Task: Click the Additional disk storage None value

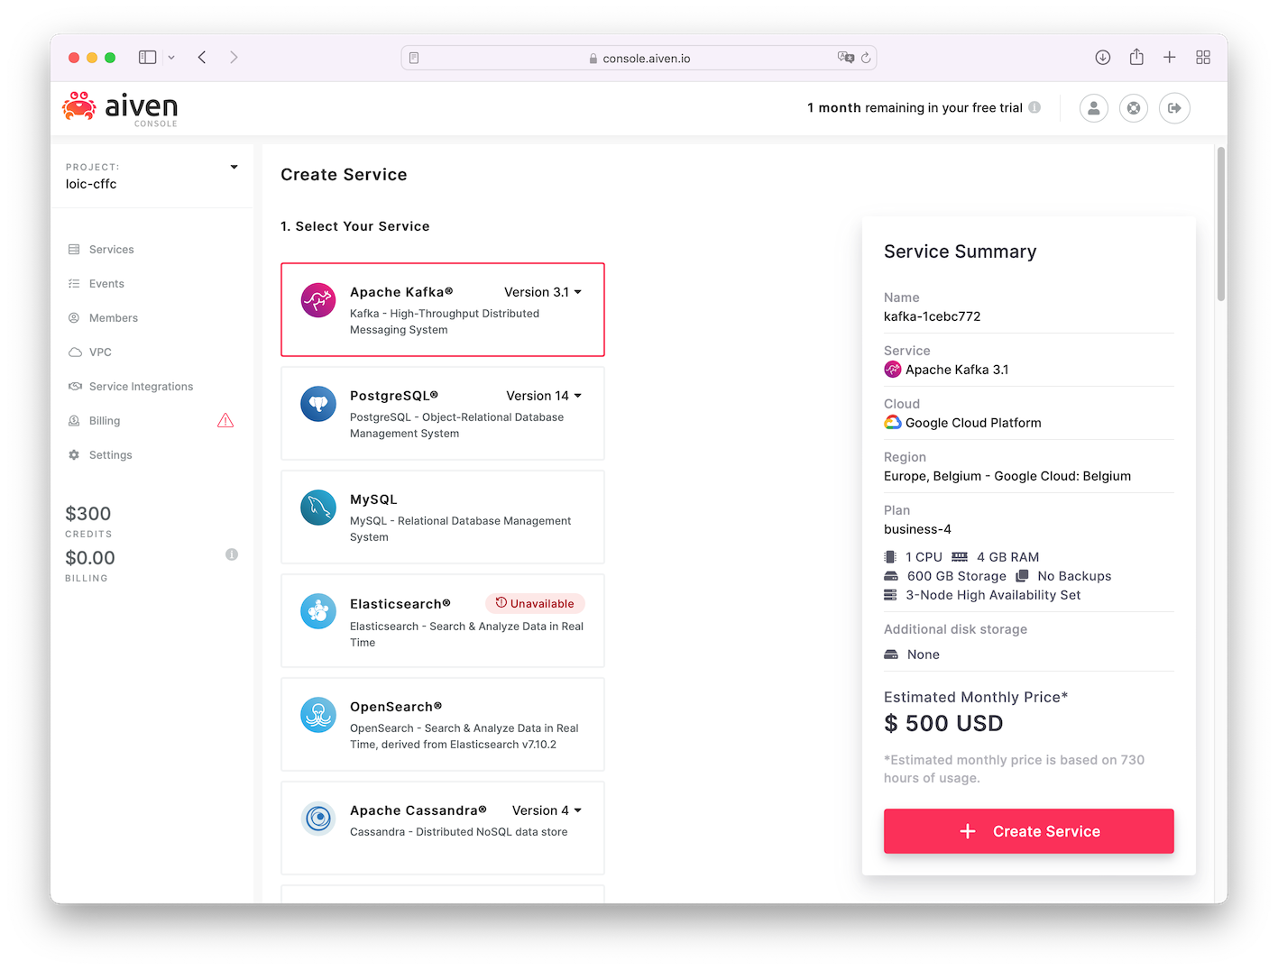Action: [924, 654]
